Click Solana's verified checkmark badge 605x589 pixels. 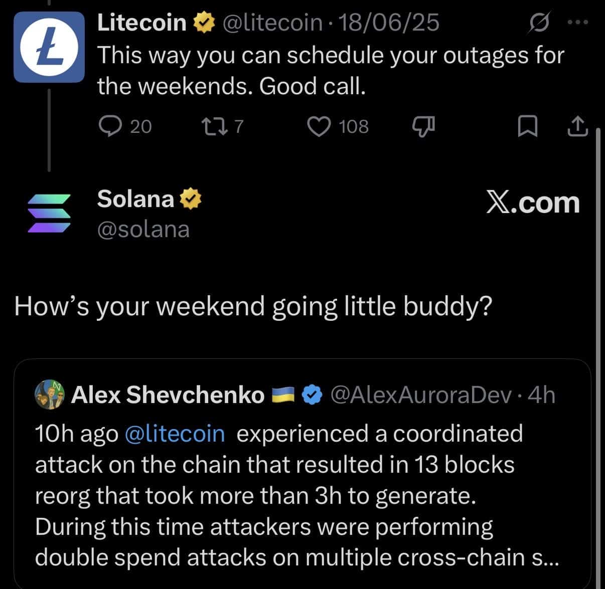click(191, 199)
